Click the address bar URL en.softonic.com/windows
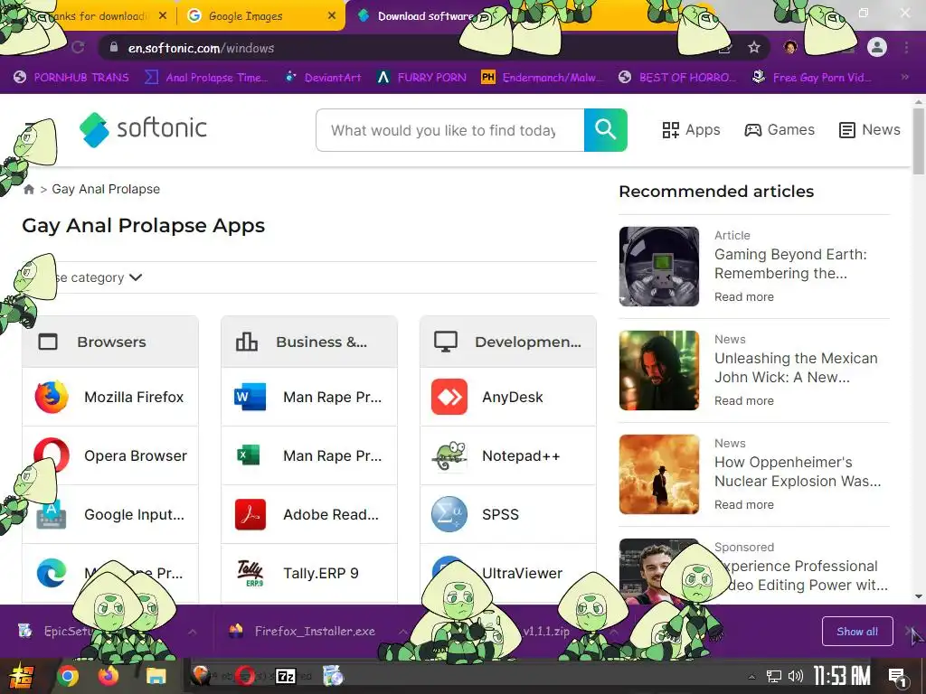 [x=201, y=49]
